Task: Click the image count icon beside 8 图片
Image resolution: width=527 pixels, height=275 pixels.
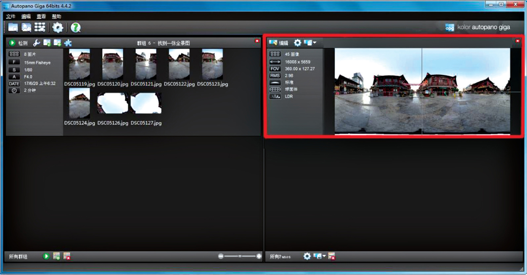Action: (x=14, y=54)
